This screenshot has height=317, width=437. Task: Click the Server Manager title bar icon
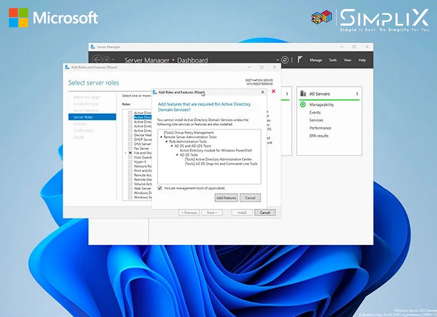coord(93,47)
